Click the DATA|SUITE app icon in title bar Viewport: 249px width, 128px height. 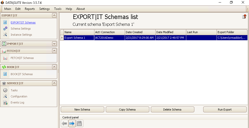click(x=2, y=3)
